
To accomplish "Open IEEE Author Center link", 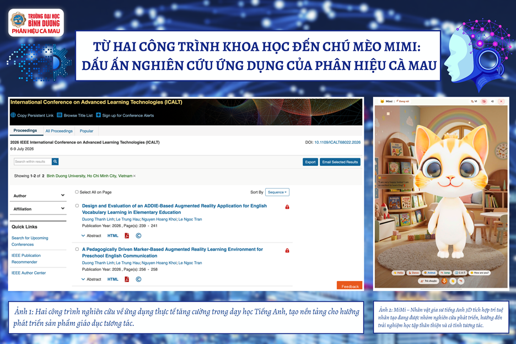I will (29, 273).
